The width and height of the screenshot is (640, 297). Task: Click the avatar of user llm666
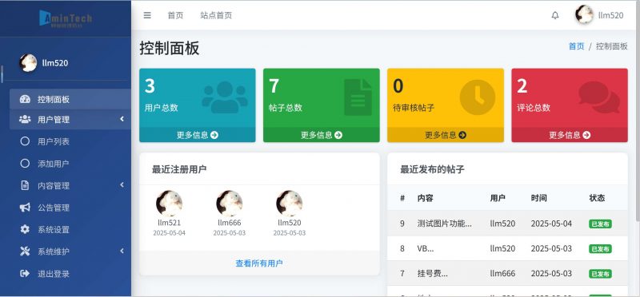[230, 204]
